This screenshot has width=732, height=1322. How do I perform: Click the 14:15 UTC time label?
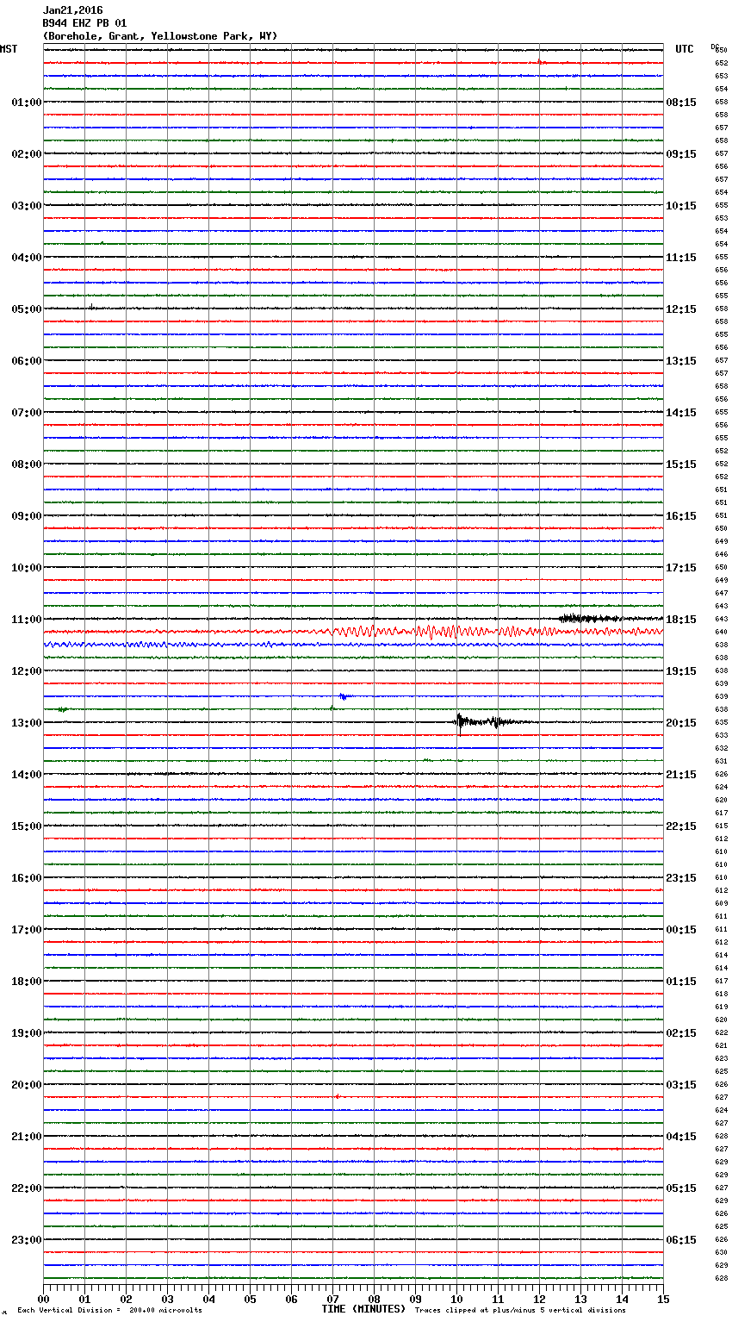(681, 413)
